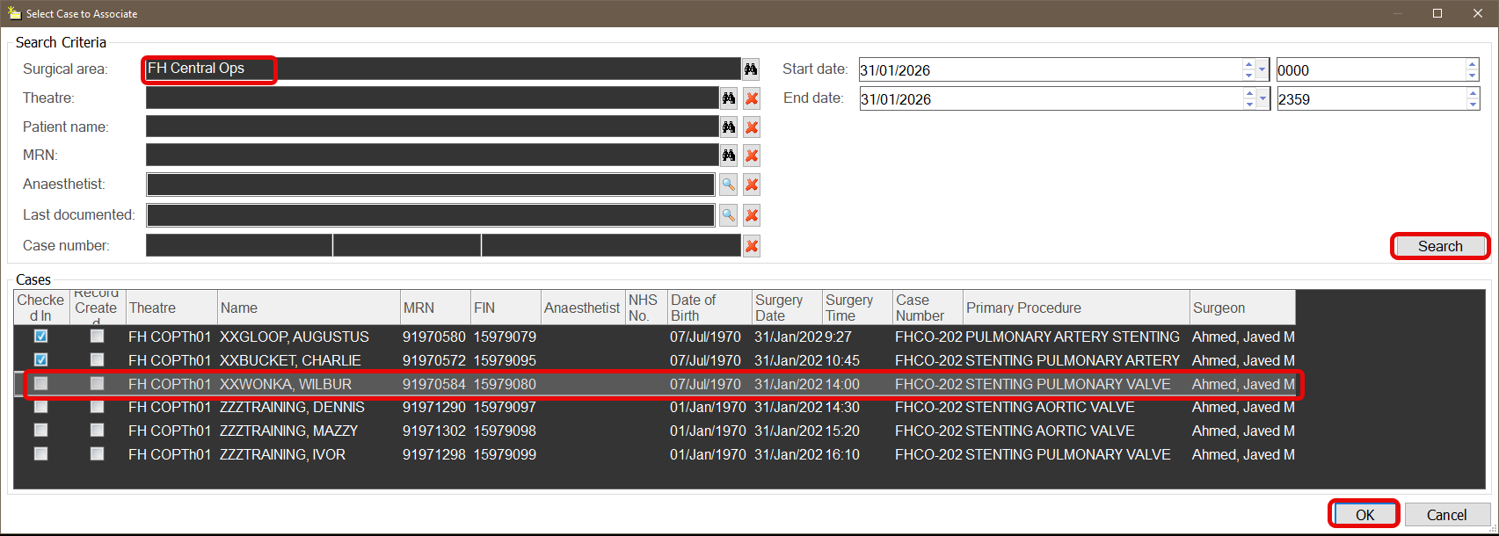1499x536 pixels.
Task: Clear the MRN field with red X
Action: [x=752, y=156]
